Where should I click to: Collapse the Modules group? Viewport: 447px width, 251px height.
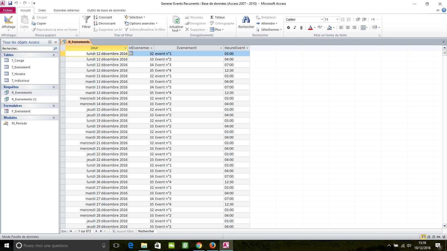pyautogui.click(x=54, y=118)
